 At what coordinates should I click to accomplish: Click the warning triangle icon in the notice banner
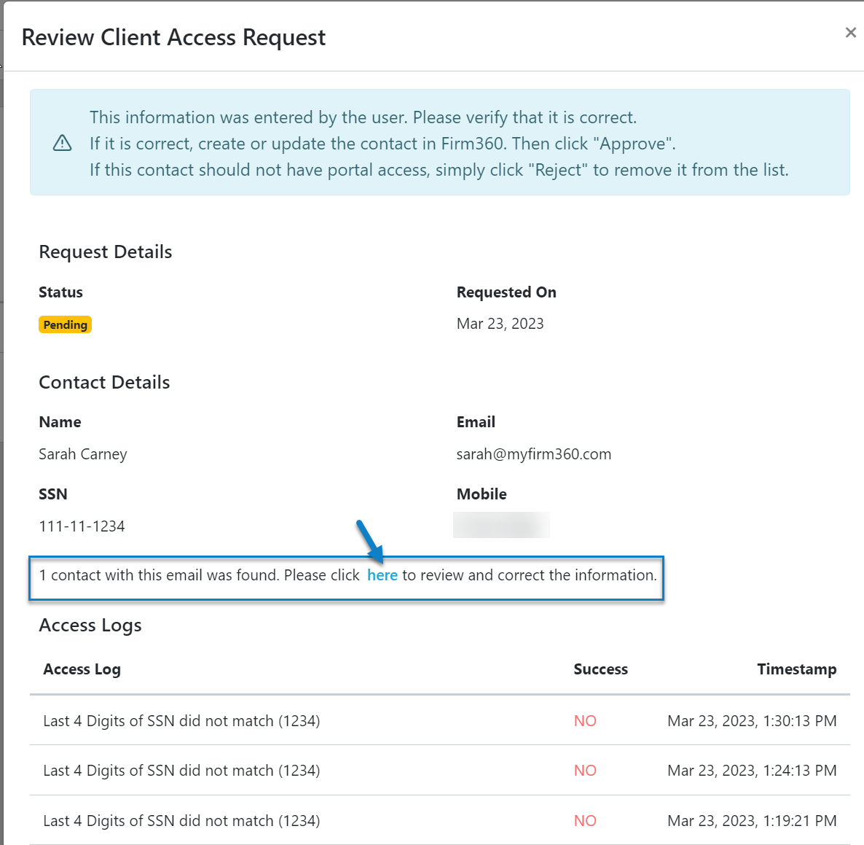click(62, 143)
